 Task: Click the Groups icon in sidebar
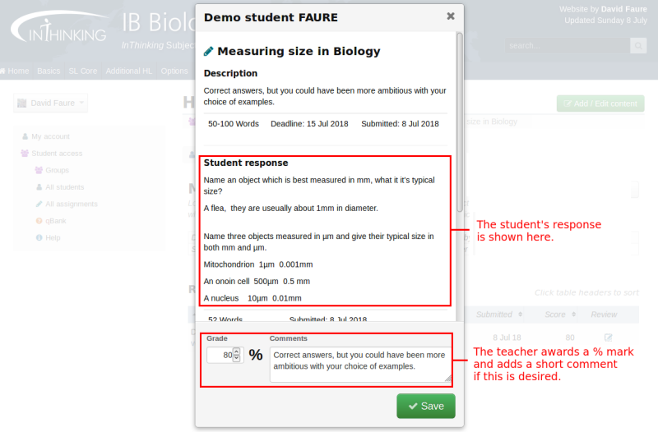[x=39, y=170]
